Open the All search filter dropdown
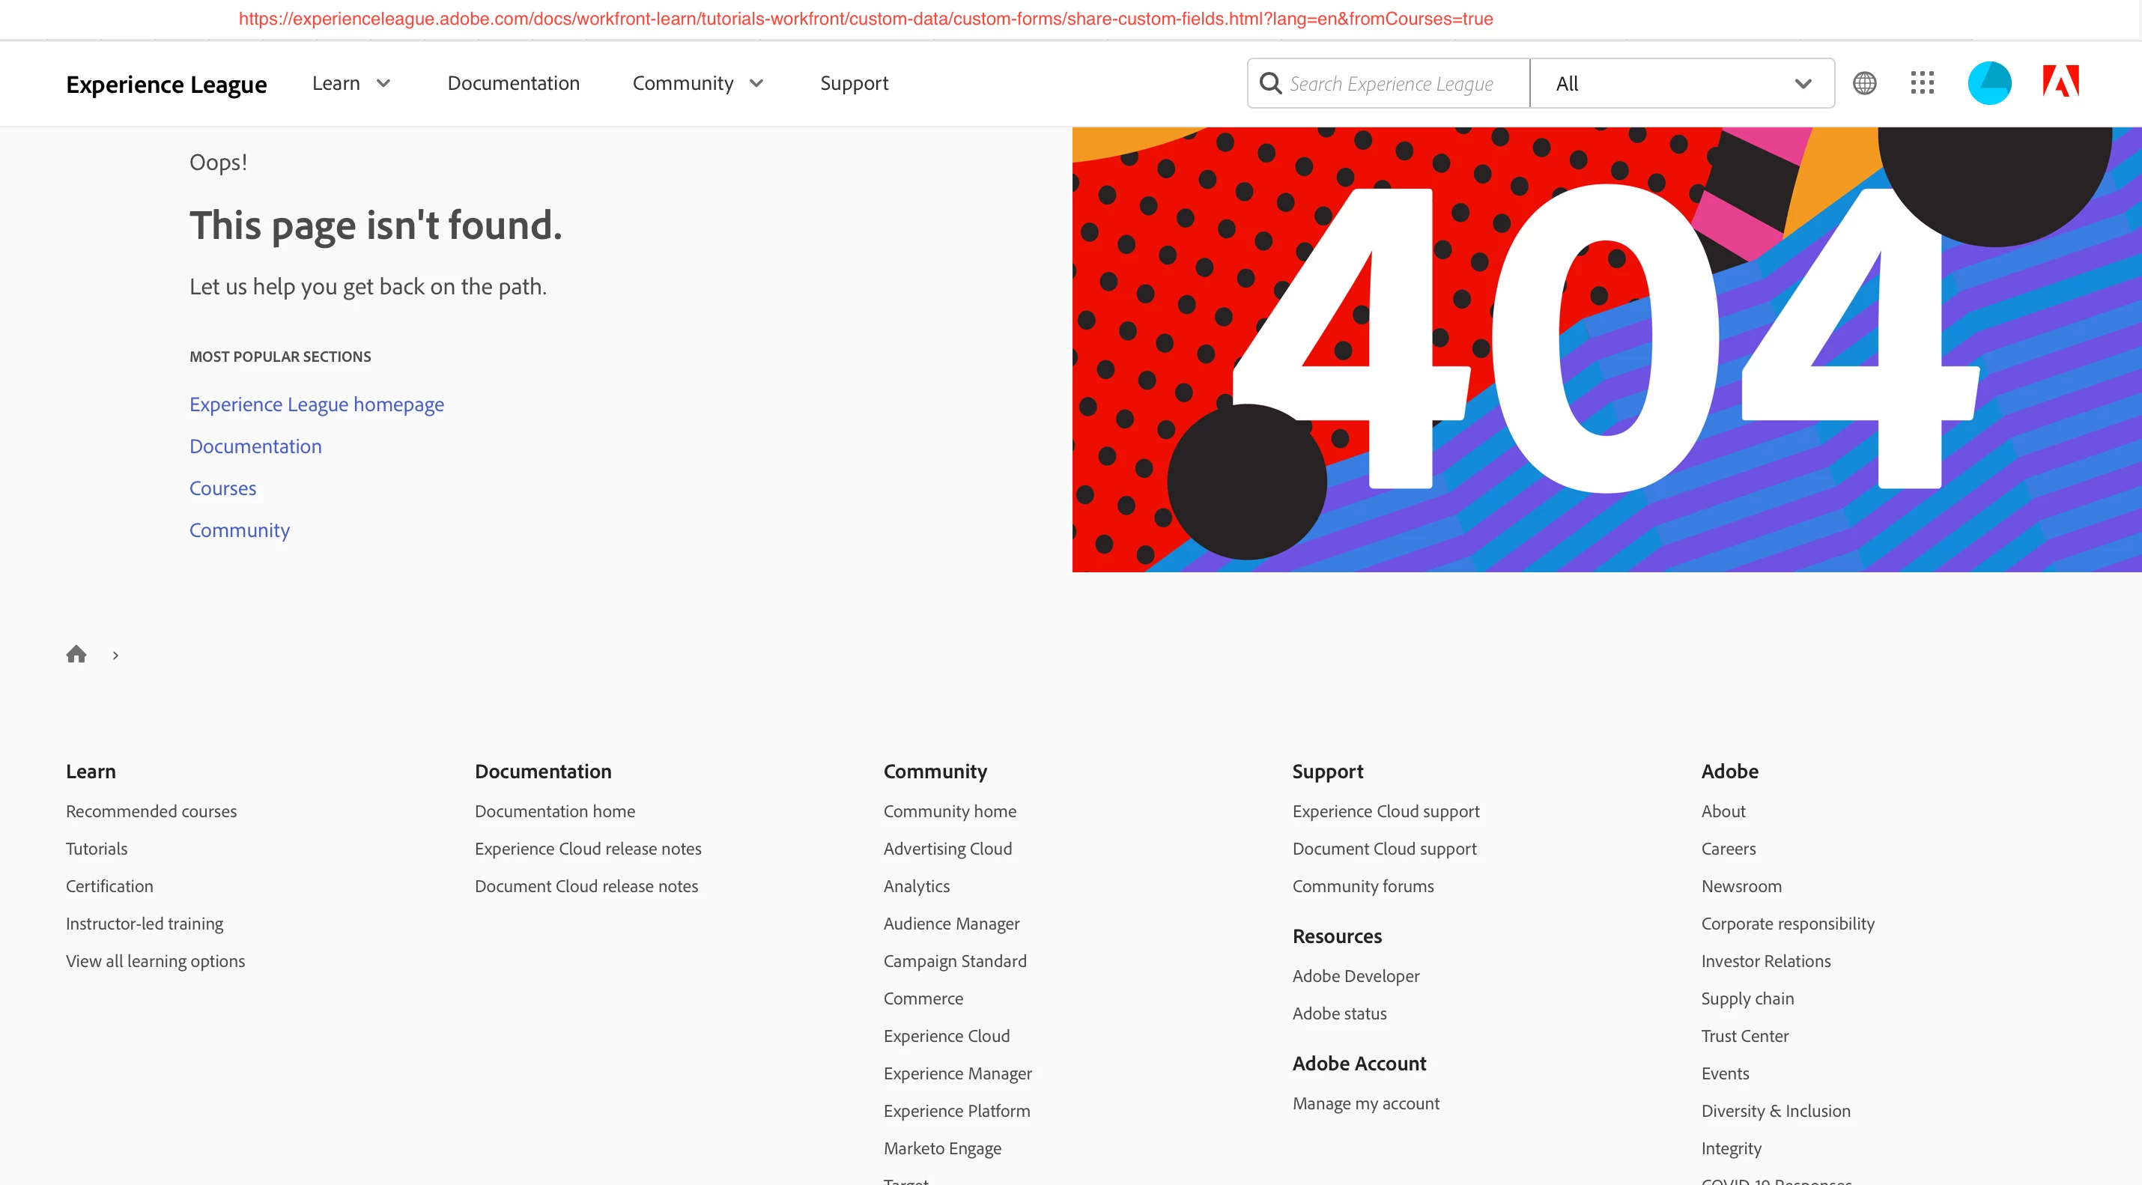This screenshot has height=1185, width=2142. click(1681, 83)
